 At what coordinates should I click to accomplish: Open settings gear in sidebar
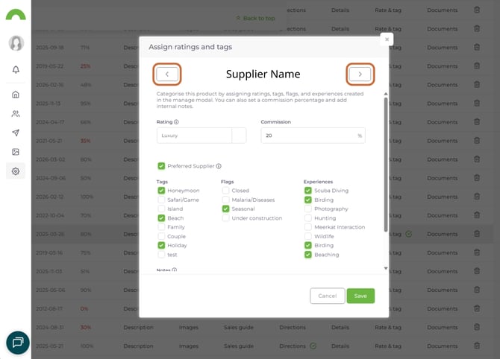pyautogui.click(x=16, y=171)
